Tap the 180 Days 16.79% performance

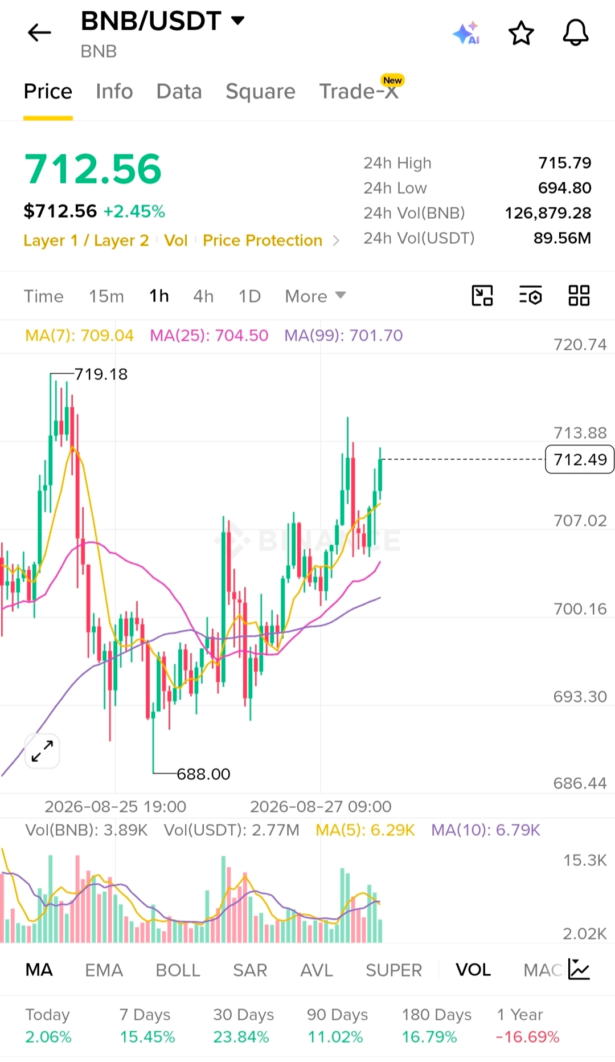[436, 1026]
